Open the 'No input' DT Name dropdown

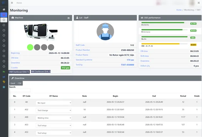(53, 103)
